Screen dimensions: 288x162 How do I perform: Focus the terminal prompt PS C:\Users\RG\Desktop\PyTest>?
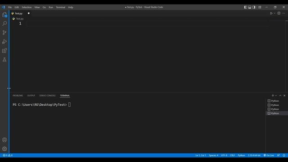coord(40,105)
